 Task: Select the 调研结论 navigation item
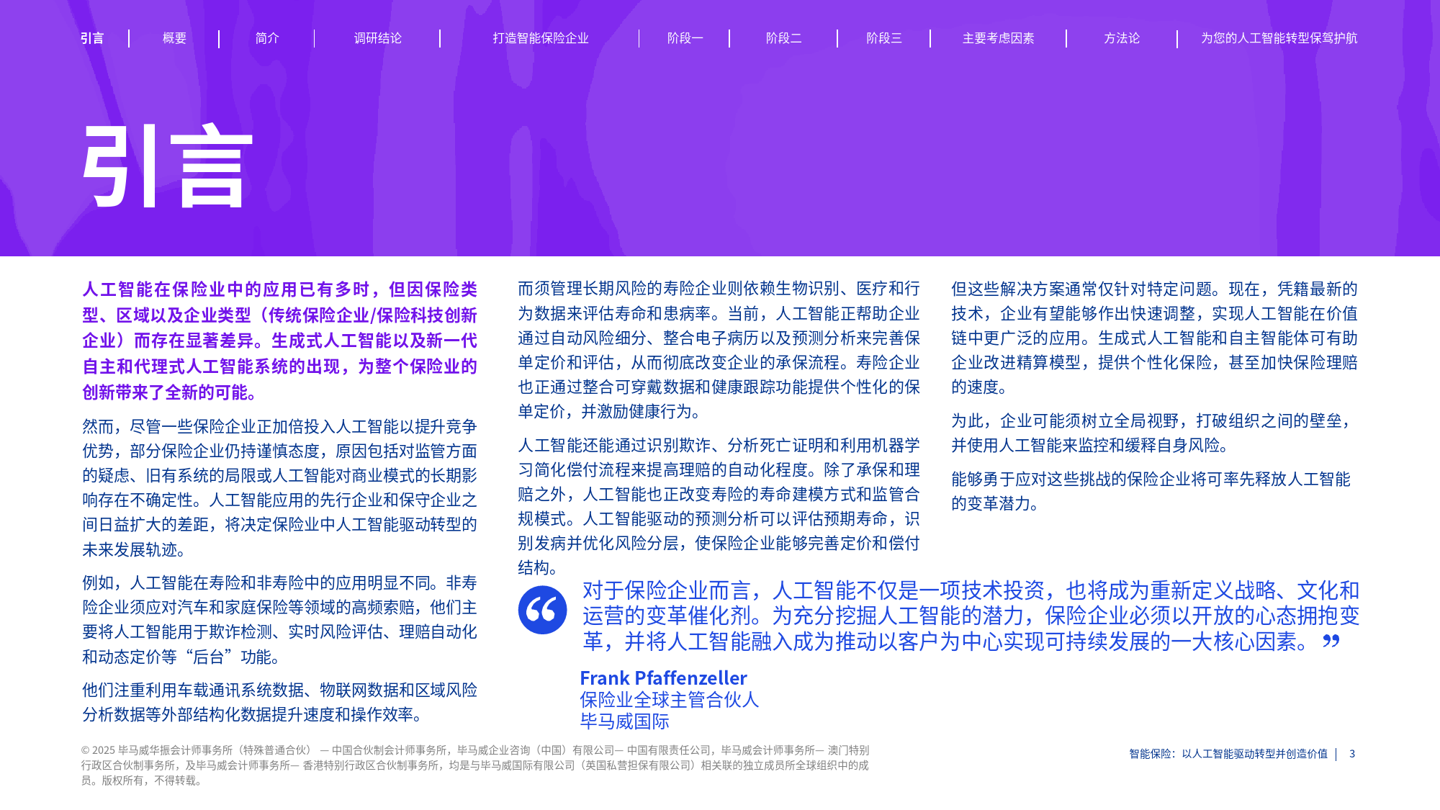tap(377, 38)
